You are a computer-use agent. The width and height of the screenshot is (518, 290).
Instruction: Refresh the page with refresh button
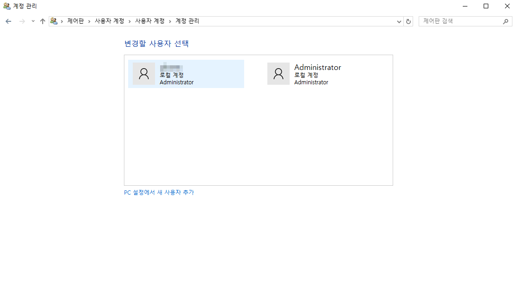click(x=408, y=21)
